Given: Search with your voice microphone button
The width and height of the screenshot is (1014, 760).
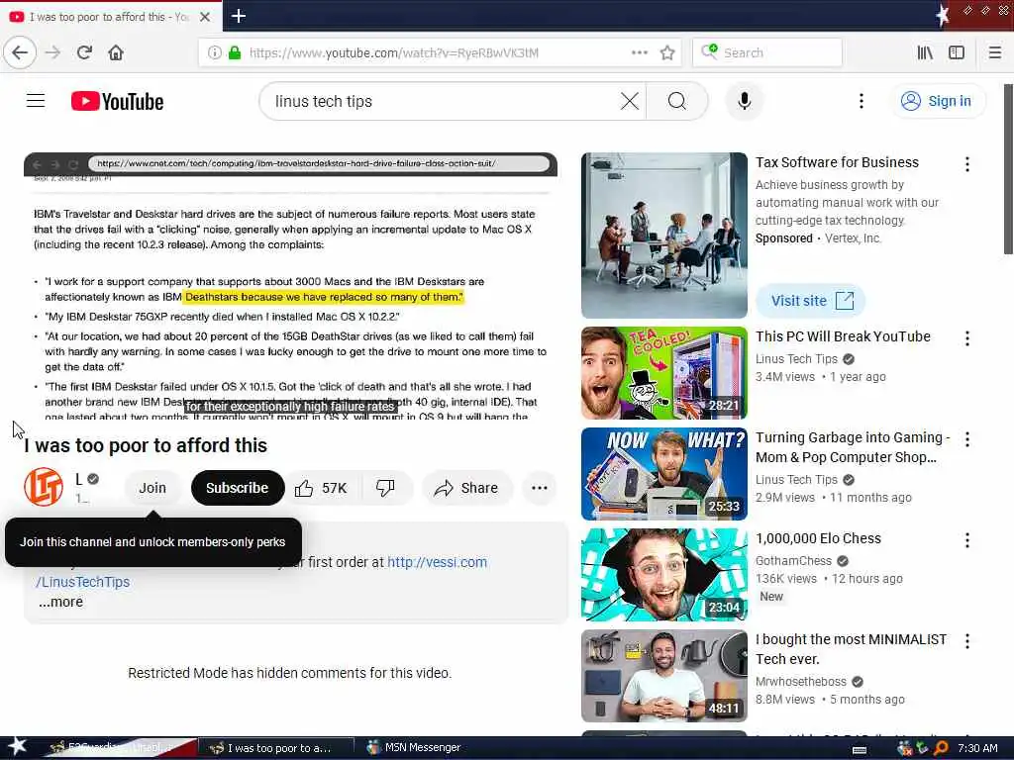Looking at the screenshot, I should (x=745, y=101).
